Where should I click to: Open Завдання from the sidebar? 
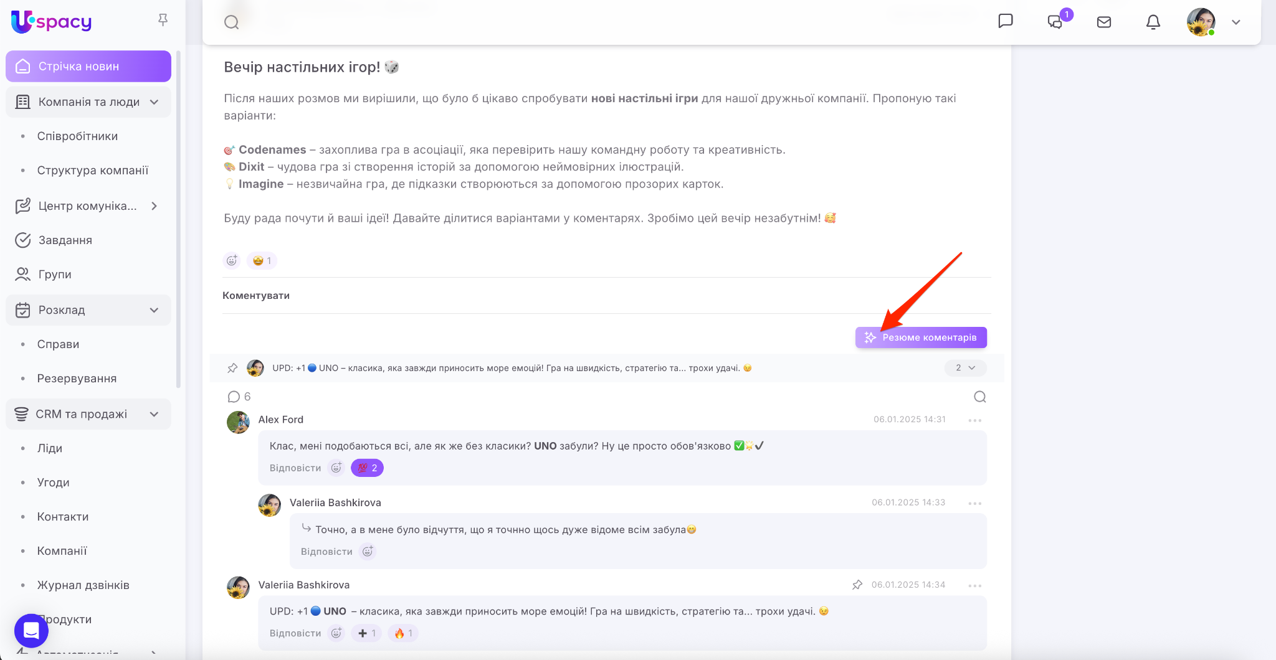[x=65, y=240]
